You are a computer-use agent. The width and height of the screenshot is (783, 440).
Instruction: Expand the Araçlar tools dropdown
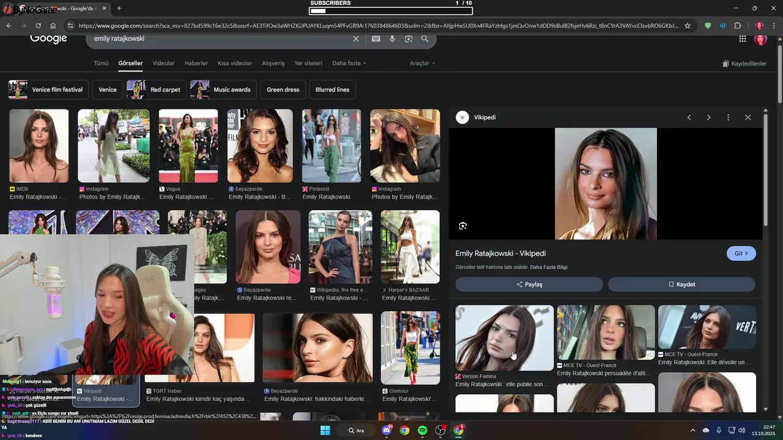(422, 63)
